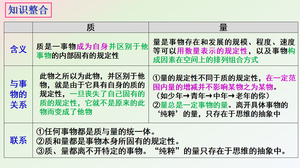This screenshot has width=300, height=168.
Task: Click the 联系 row label
Action: pos(18,140)
